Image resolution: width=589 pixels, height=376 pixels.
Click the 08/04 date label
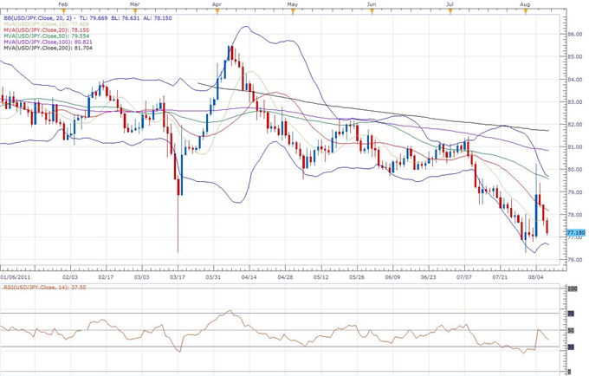536,277
